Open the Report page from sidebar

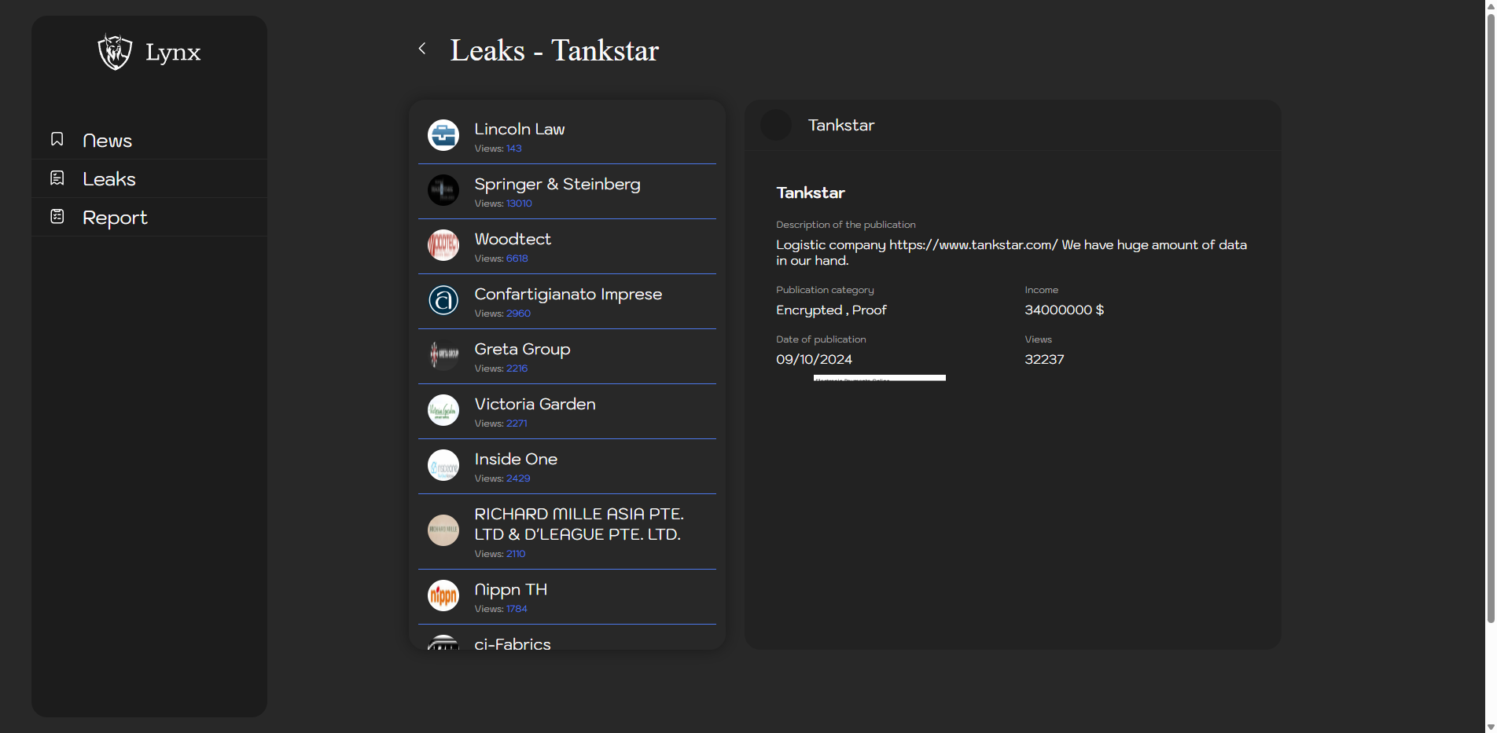(x=115, y=218)
